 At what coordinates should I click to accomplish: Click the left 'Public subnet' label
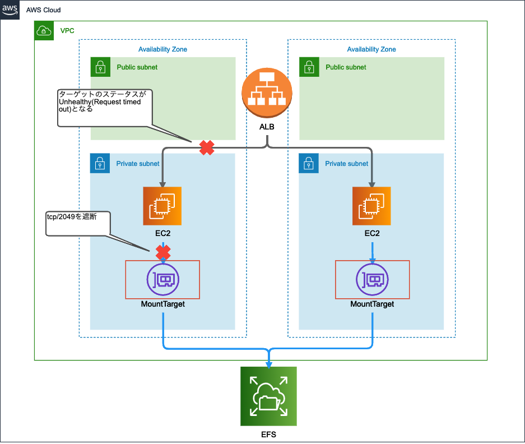click(x=137, y=67)
